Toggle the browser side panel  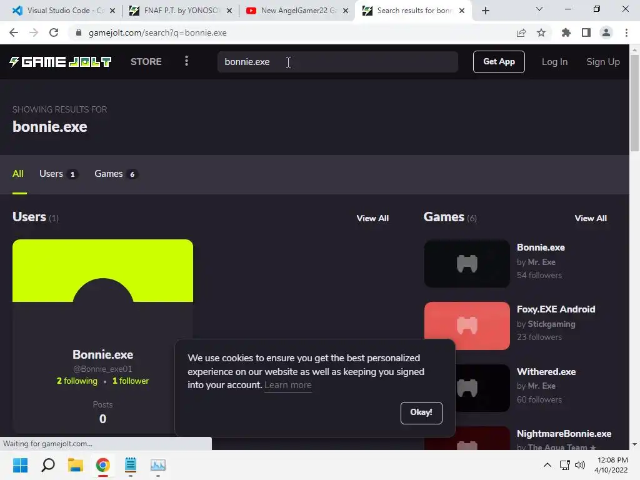(x=586, y=32)
